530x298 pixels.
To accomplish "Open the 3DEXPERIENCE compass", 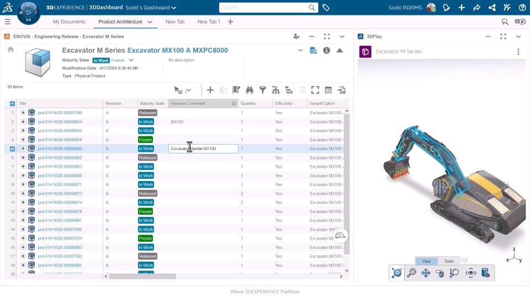I will (x=28, y=13).
